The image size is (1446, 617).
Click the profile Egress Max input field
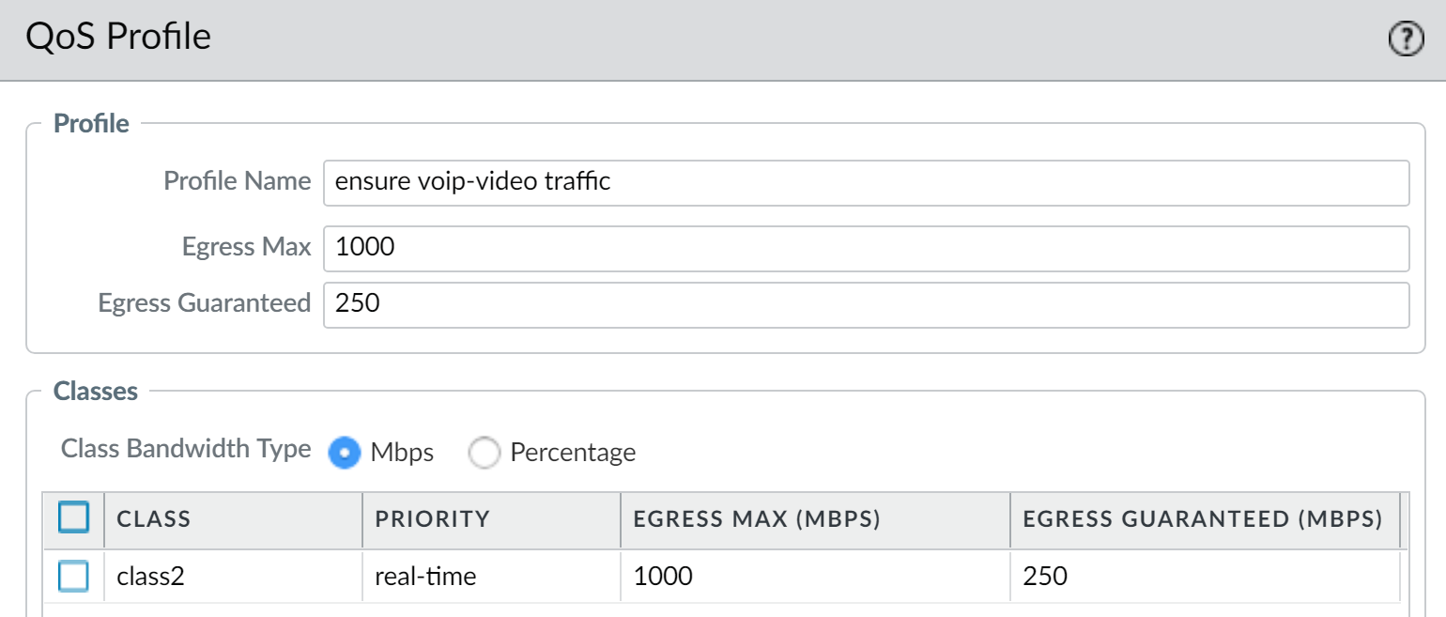coord(865,248)
